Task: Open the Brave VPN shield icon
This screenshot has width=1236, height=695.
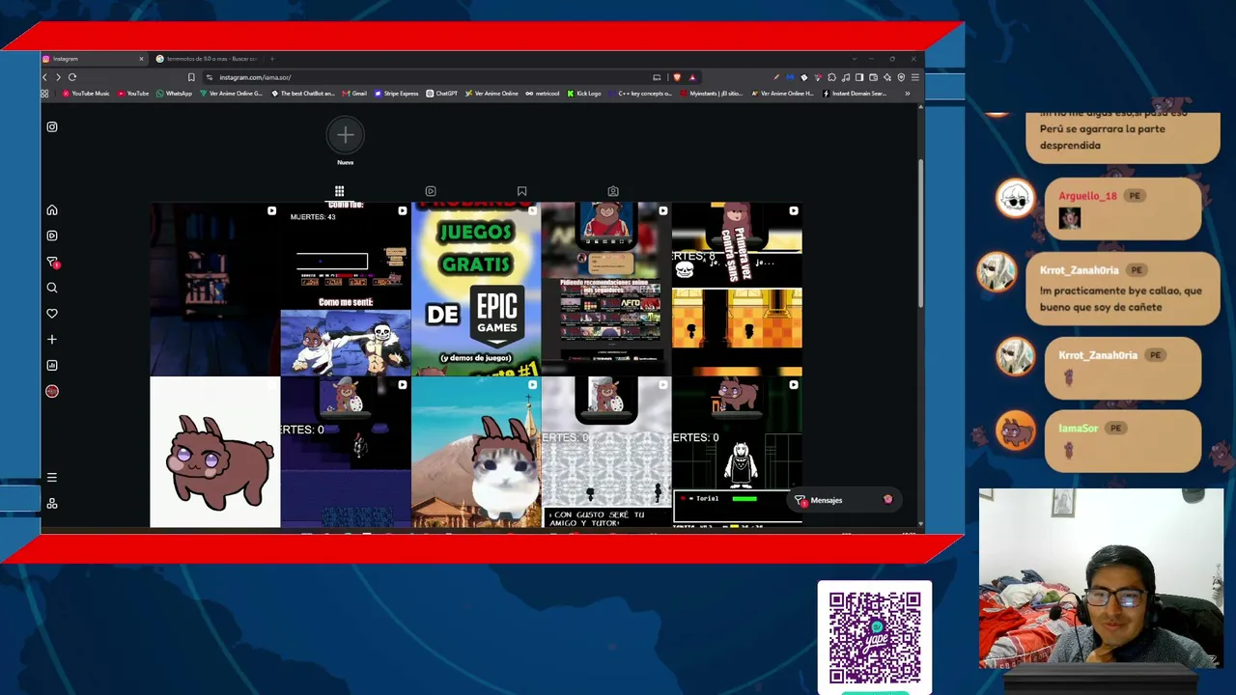Action: pos(901,77)
